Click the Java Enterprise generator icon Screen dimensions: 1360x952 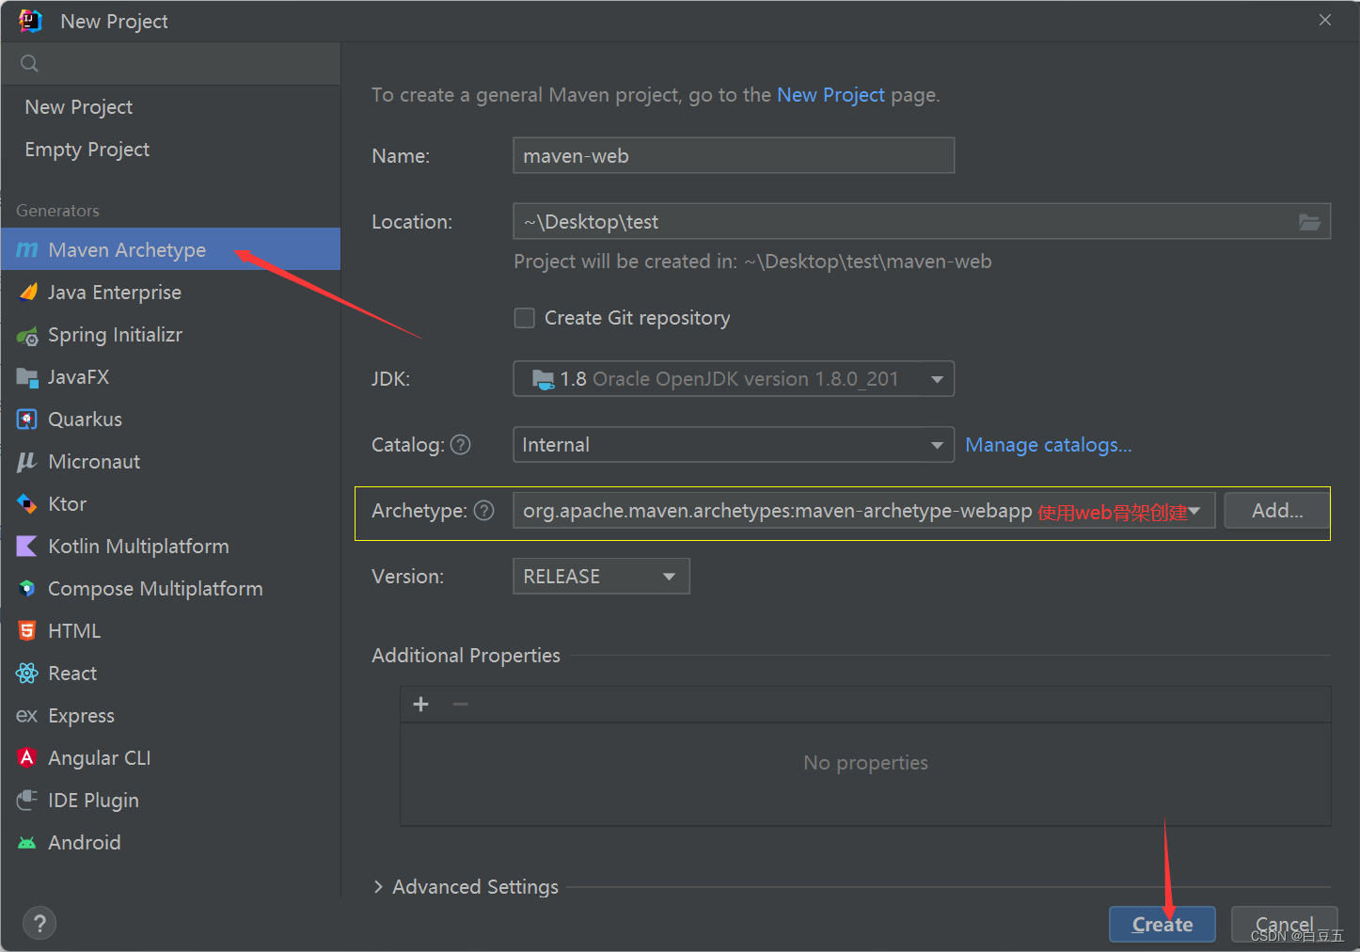pos(27,292)
